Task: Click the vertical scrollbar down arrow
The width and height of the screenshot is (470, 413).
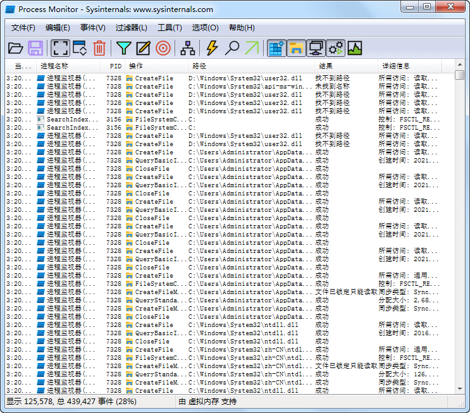Action: [x=460, y=389]
